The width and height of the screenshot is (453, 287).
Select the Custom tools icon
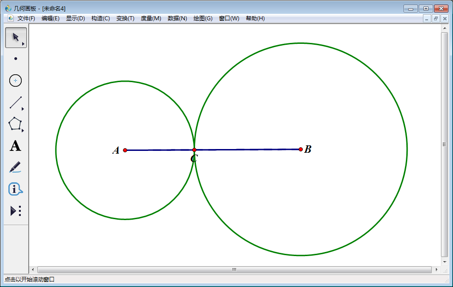16,211
